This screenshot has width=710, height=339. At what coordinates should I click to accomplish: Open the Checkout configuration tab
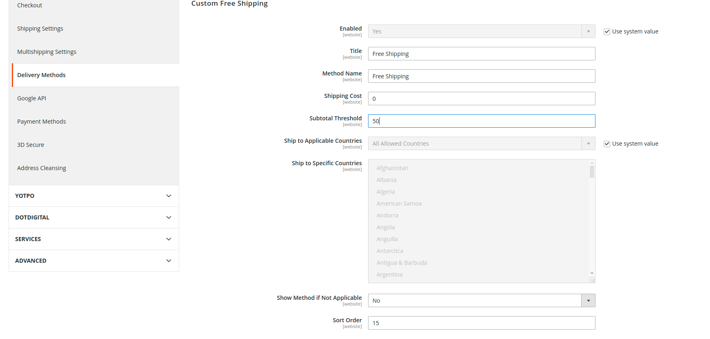[29, 5]
